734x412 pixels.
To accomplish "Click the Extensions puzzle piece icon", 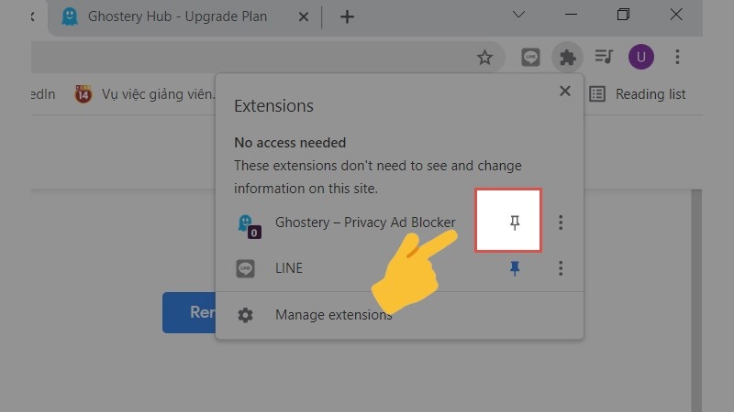I will 567,57.
